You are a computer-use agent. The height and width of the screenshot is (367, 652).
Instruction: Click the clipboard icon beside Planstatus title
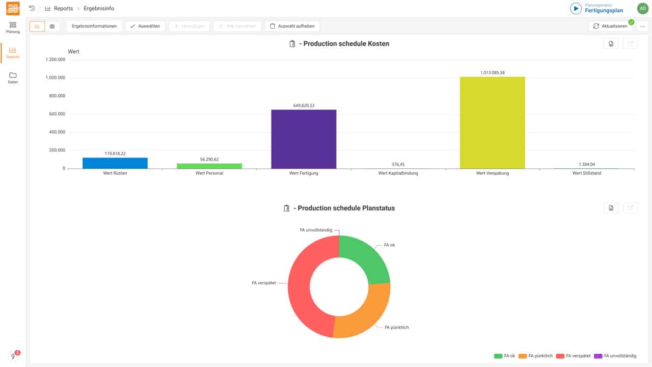point(287,208)
